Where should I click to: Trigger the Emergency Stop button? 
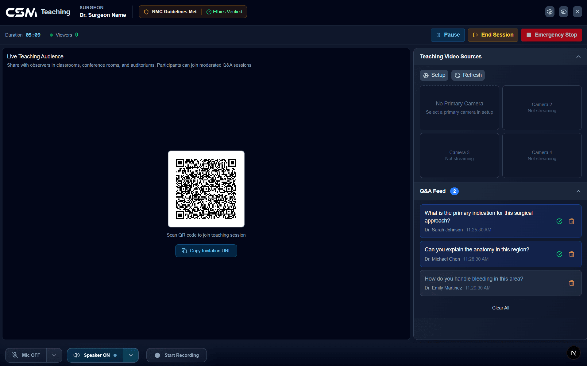(x=551, y=35)
